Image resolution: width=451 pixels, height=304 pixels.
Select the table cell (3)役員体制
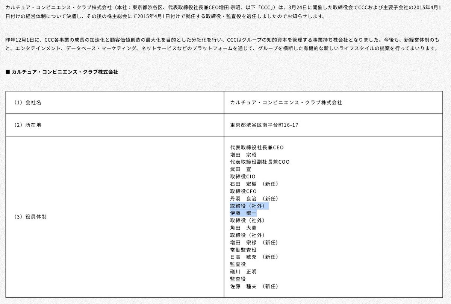(x=115, y=217)
